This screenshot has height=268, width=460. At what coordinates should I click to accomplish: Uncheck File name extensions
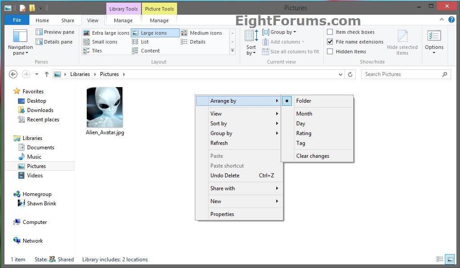click(330, 42)
